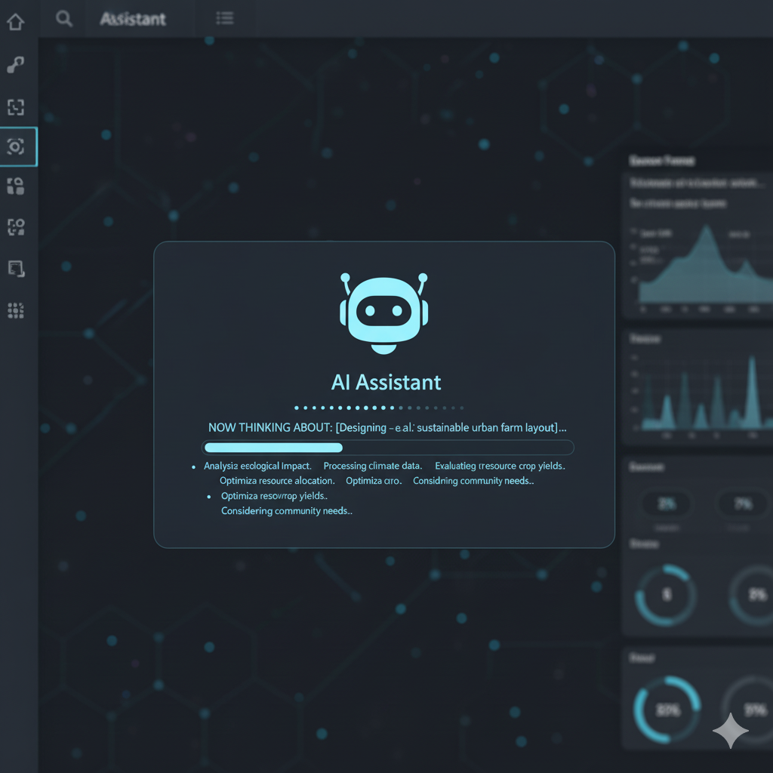
Task: Select the 'Processing climate data.' step
Action: coord(372,466)
